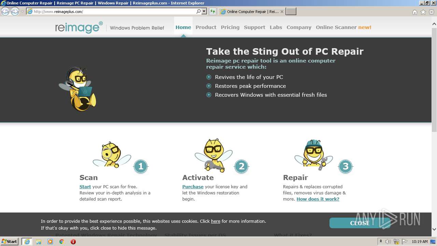Click the browser Back arrow button
This screenshot has height=246, width=437.
click(5, 11)
